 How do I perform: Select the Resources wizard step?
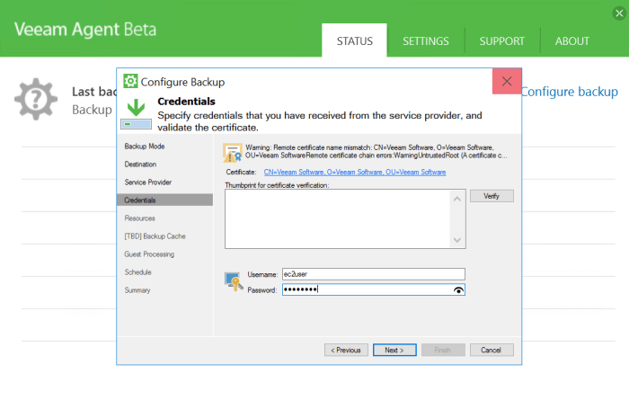(139, 218)
